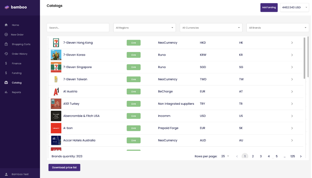312x178 pixels.
Task: Click the Prepaid Forge supplier cell
Action: tap(168, 128)
